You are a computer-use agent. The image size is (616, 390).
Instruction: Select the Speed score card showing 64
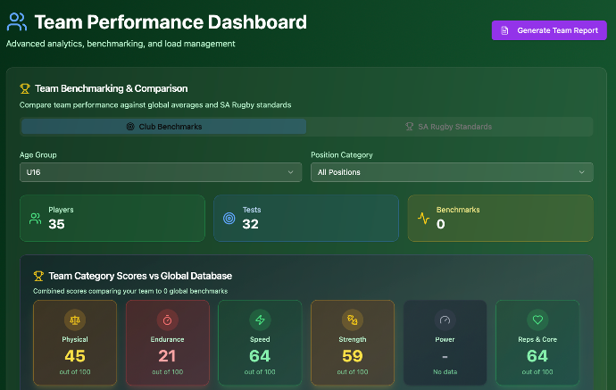tap(260, 343)
